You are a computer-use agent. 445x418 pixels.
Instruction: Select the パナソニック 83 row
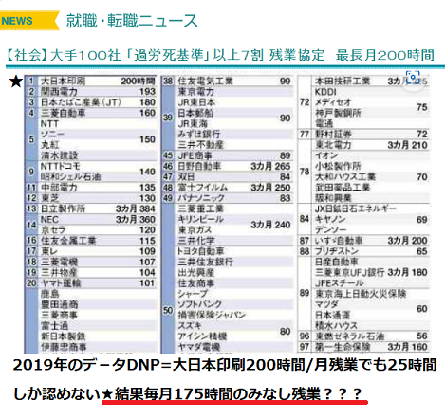point(228,198)
